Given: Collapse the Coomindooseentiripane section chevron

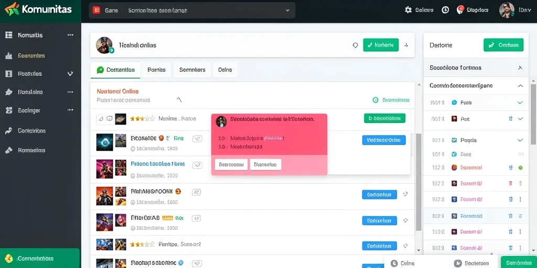Looking at the screenshot, I should click(520, 86).
